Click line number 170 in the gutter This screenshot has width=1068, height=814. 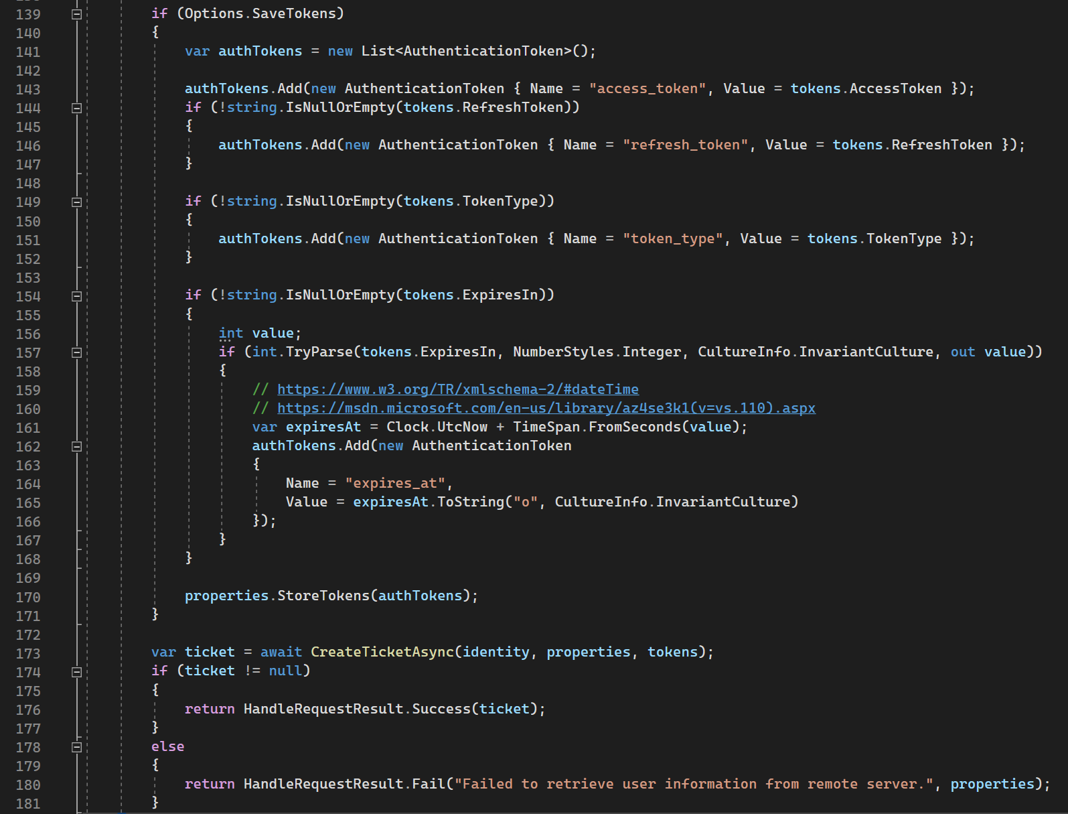(28, 597)
